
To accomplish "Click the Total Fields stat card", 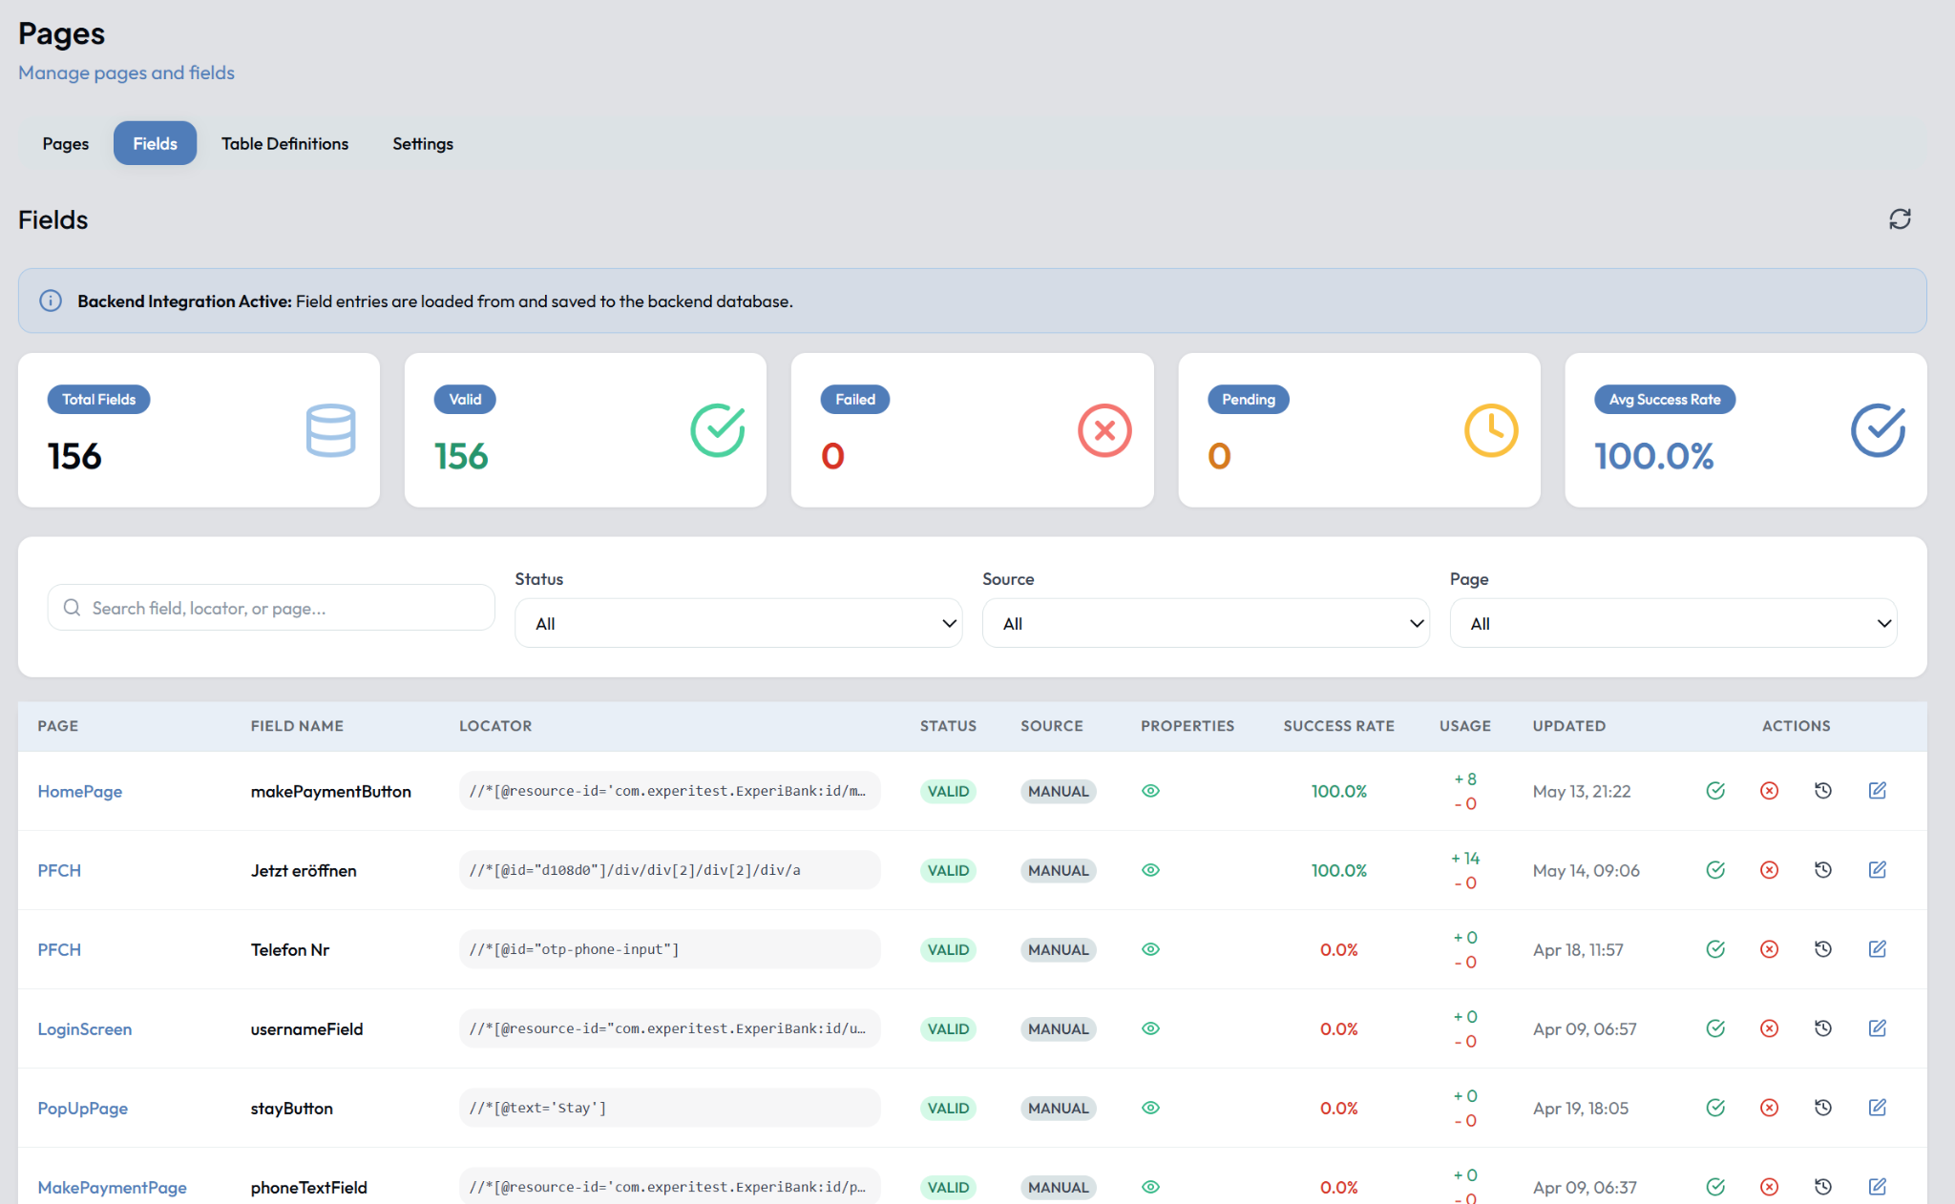I will 199,430.
